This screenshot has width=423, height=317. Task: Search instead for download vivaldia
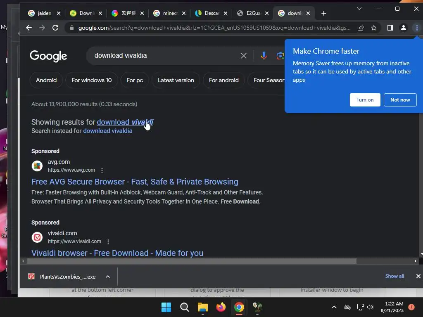108,131
